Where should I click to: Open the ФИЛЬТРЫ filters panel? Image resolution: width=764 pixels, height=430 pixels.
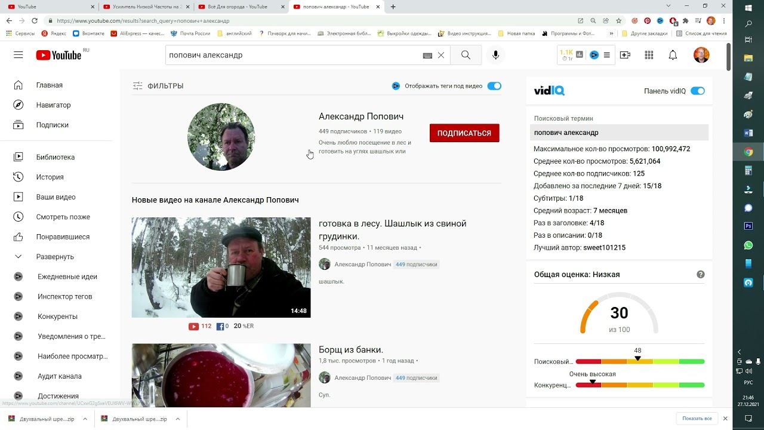coord(158,86)
